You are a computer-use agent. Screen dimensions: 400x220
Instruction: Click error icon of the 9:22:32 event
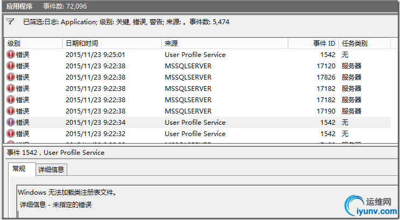pyautogui.click(x=10, y=133)
